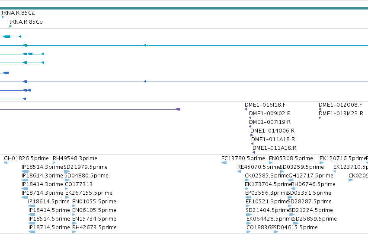Click the RH49548.3prime EST label
The width and height of the screenshot is (368, 234).
click(75, 158)
